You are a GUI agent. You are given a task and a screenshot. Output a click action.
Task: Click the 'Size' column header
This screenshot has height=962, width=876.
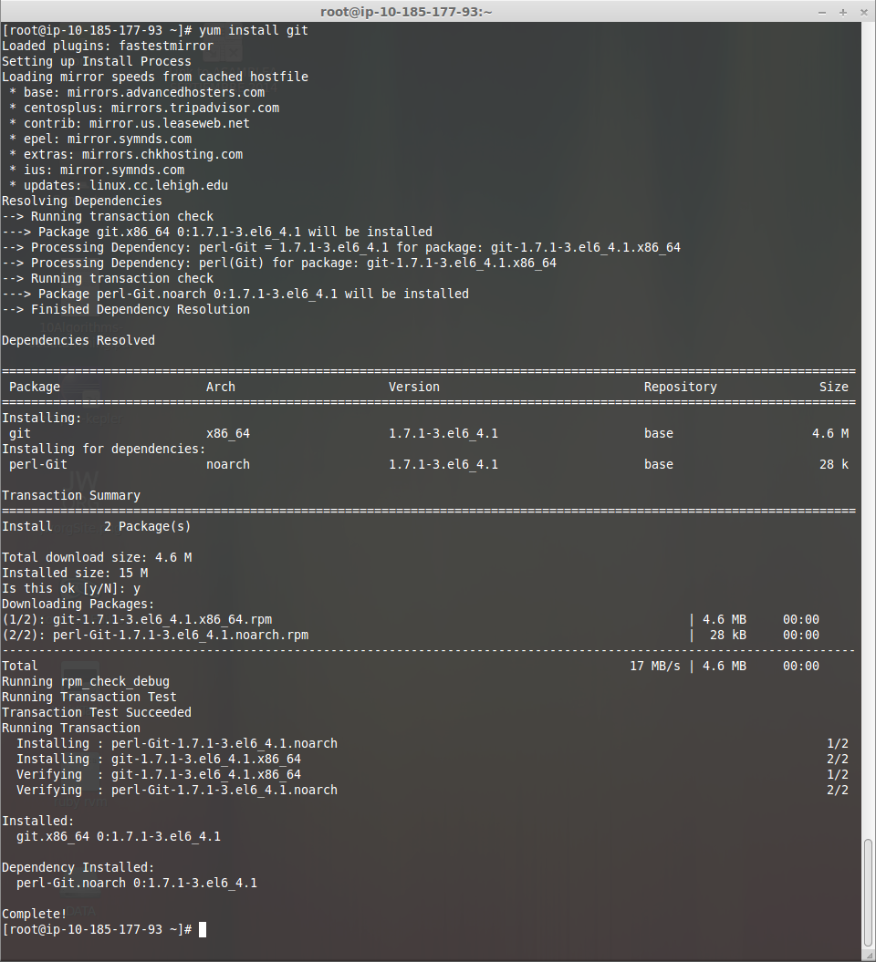click(833, 387)
